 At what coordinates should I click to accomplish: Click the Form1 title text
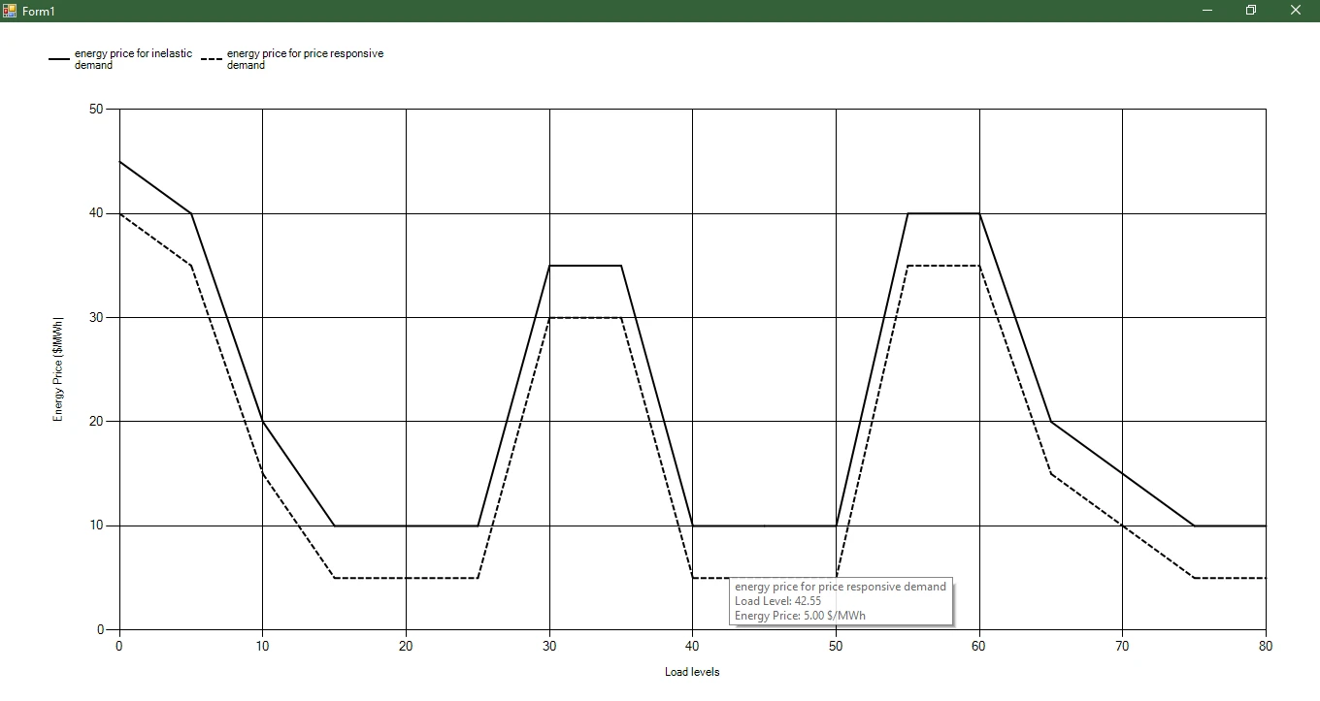pos(39,11)
